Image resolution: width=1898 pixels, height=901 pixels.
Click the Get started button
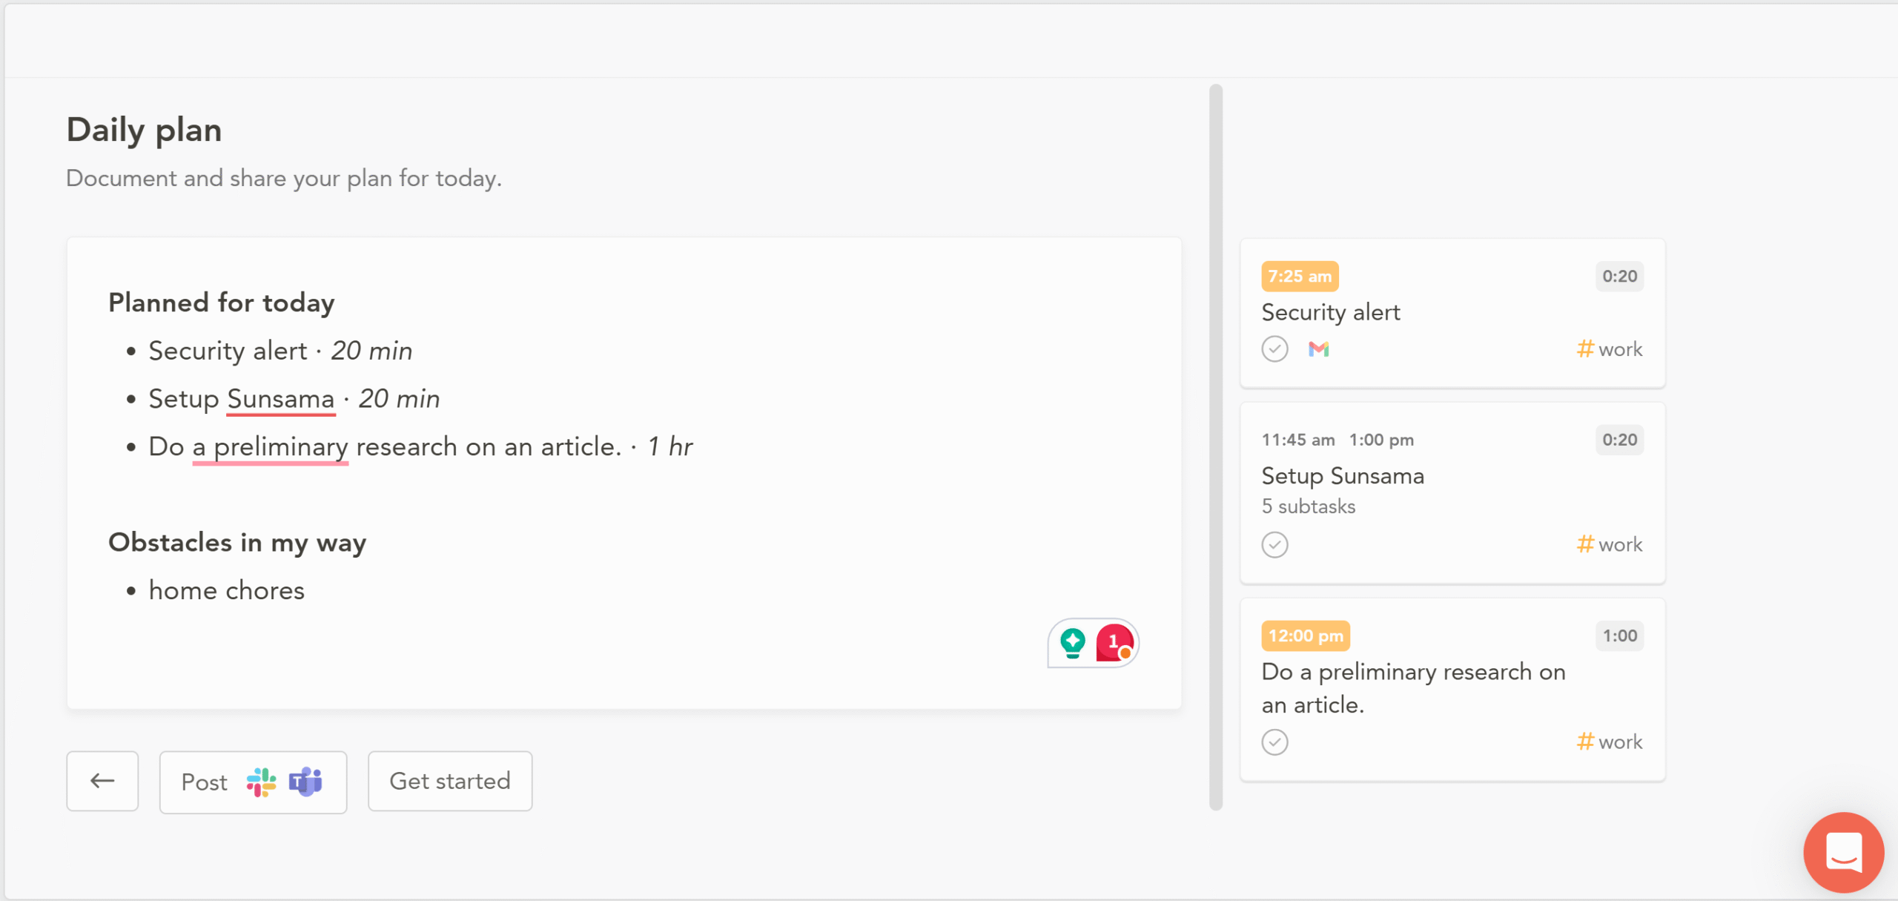[450, 781]
